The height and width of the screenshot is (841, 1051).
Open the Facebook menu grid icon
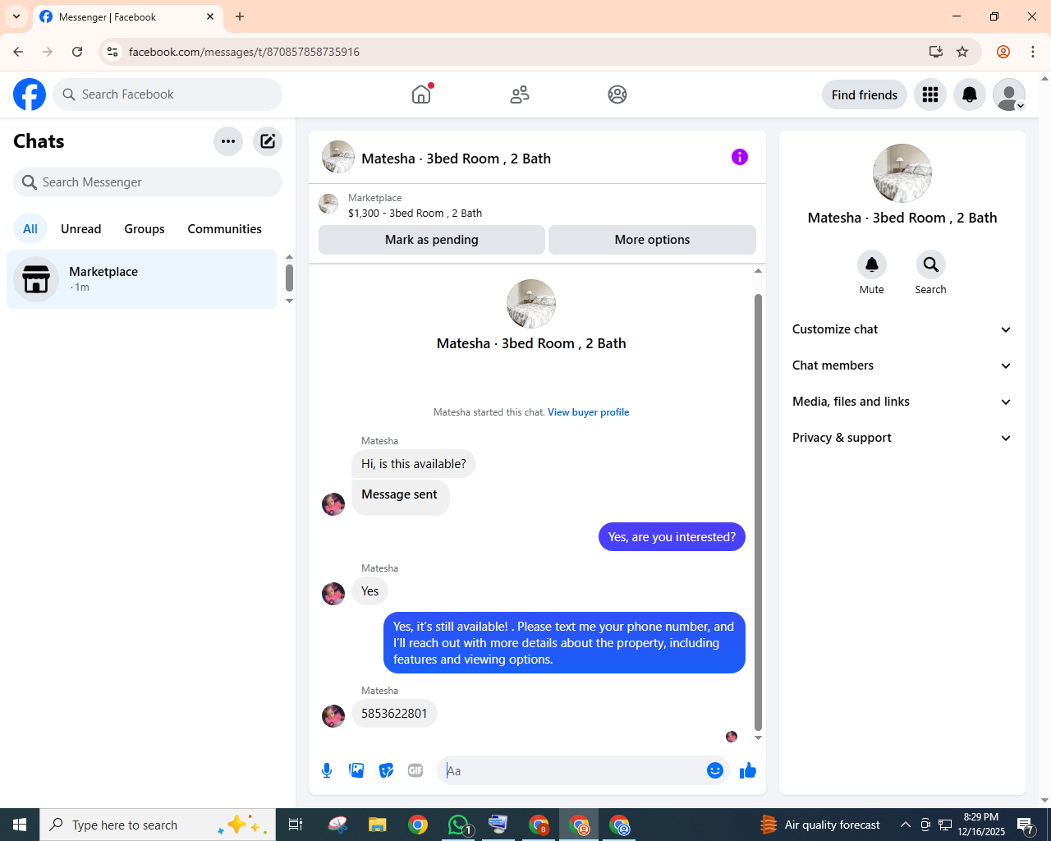(x=930, y=94)
